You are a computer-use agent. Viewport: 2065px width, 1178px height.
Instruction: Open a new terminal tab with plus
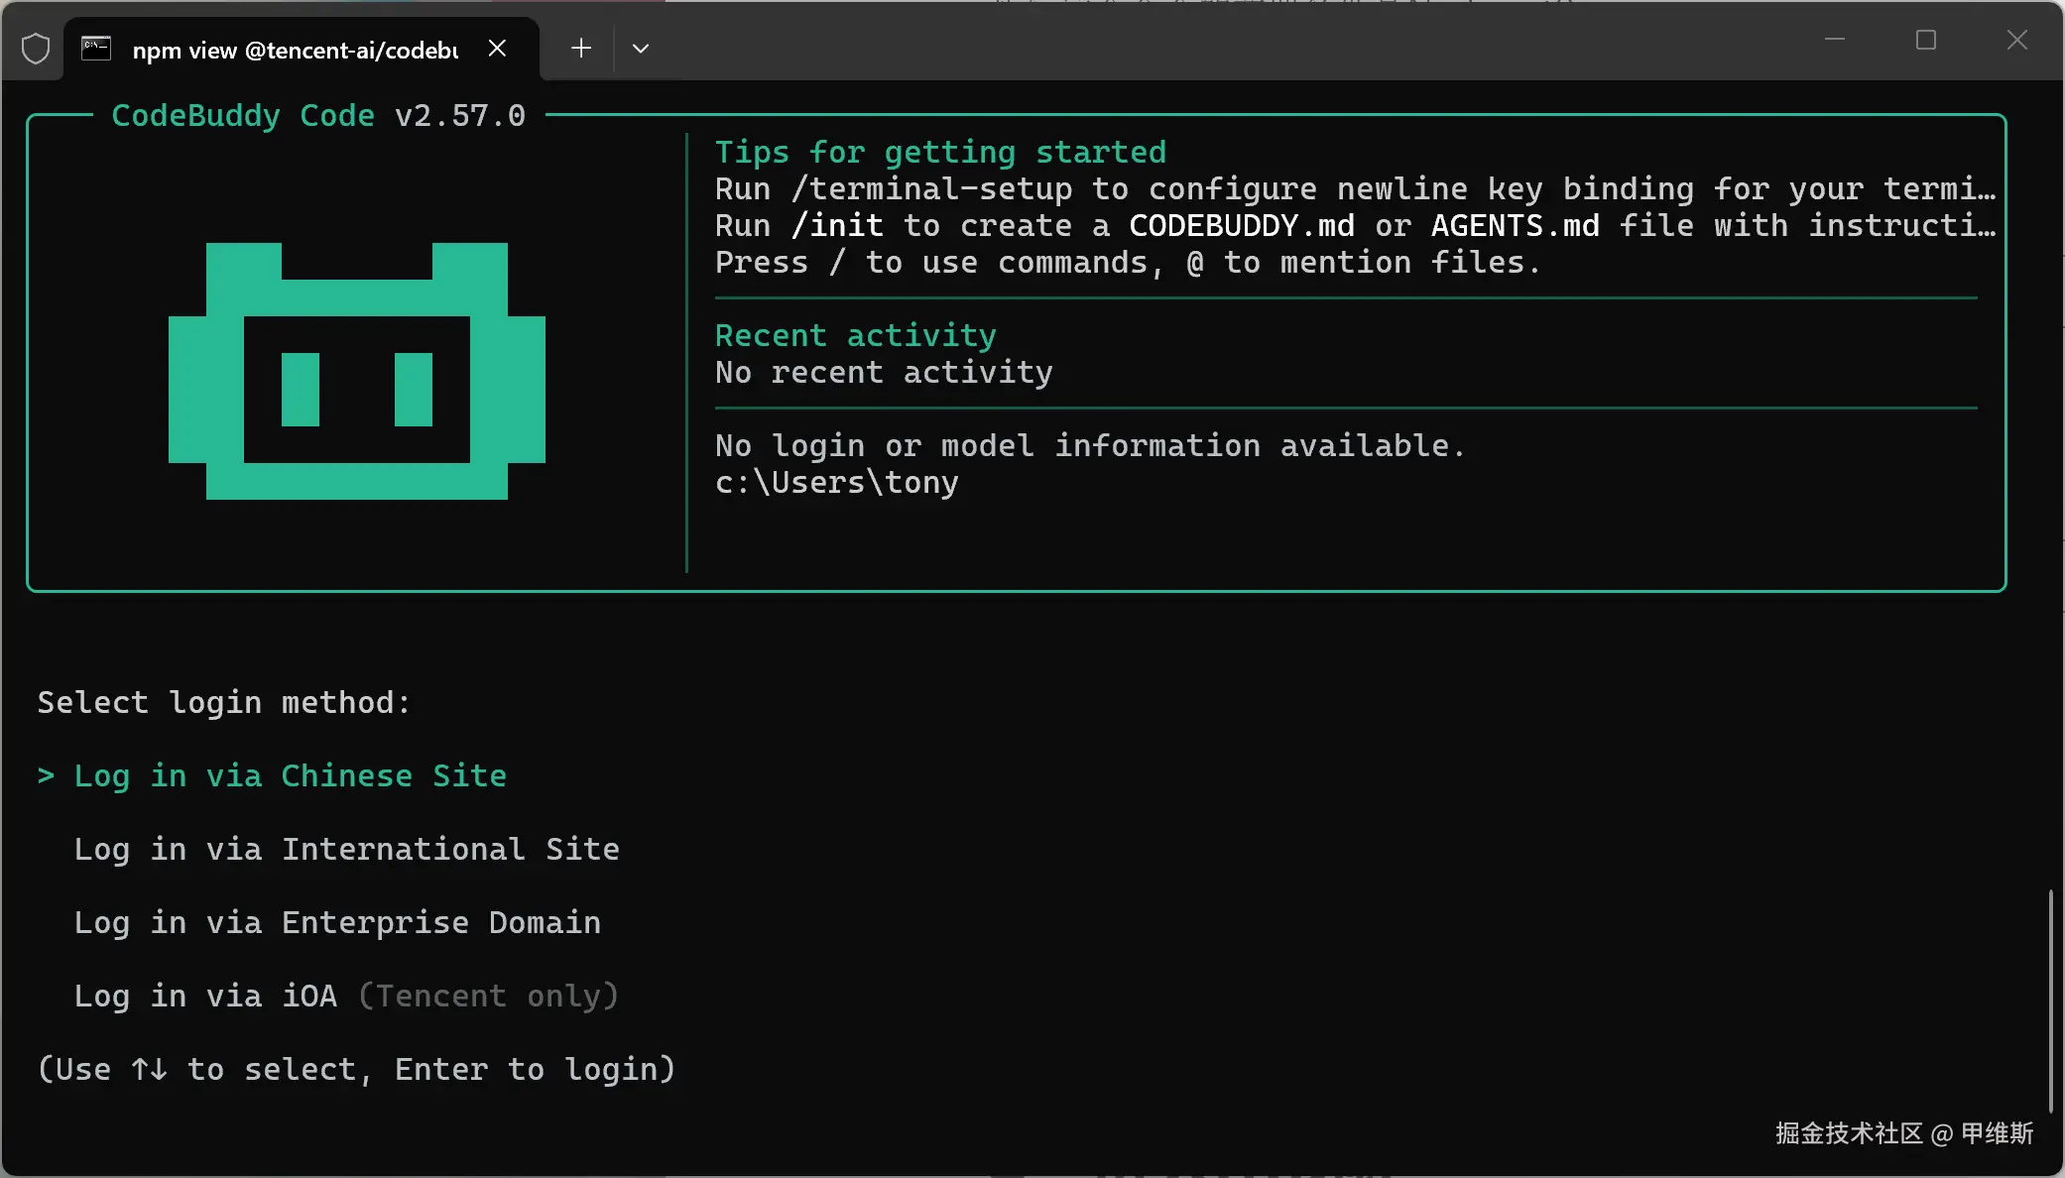coord(581,49)
